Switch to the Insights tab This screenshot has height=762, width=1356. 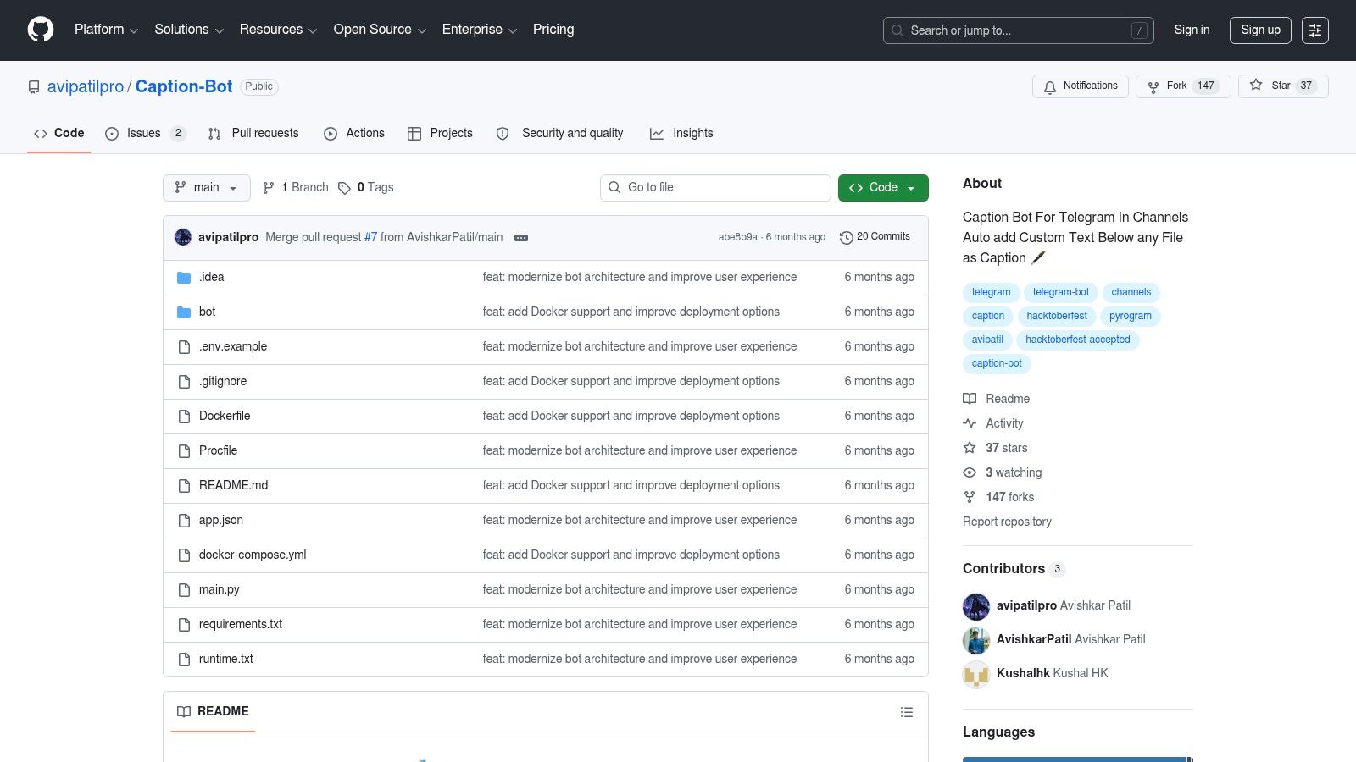click(x=681, y=134)
